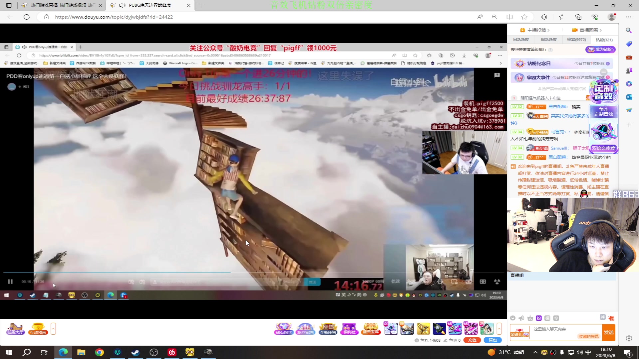
Task: Open Microsoft 365 in sidebar
Action: (629, 84)
